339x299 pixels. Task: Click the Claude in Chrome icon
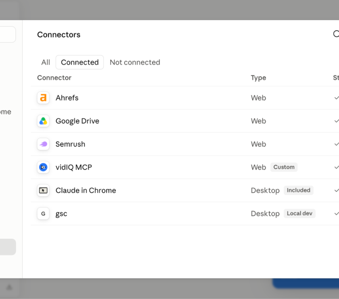click(43, 190)
